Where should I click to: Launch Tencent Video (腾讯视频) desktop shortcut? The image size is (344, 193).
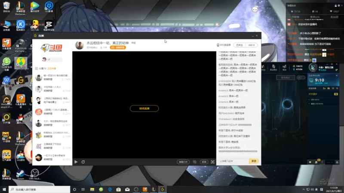click(35, 6)
